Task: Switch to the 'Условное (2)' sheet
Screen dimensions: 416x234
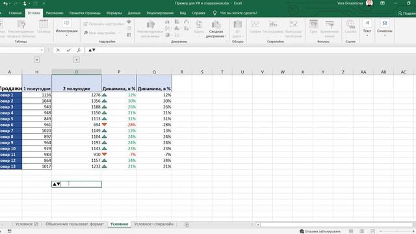Action: click(x=27, y=224)
